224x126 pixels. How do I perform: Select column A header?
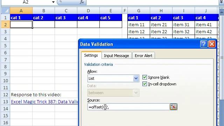(21, 11)
